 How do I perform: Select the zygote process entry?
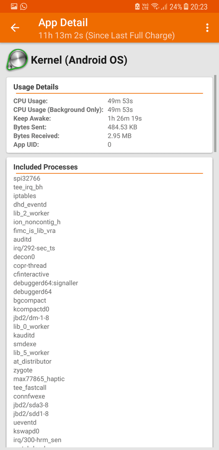click(x=23, y=370)
